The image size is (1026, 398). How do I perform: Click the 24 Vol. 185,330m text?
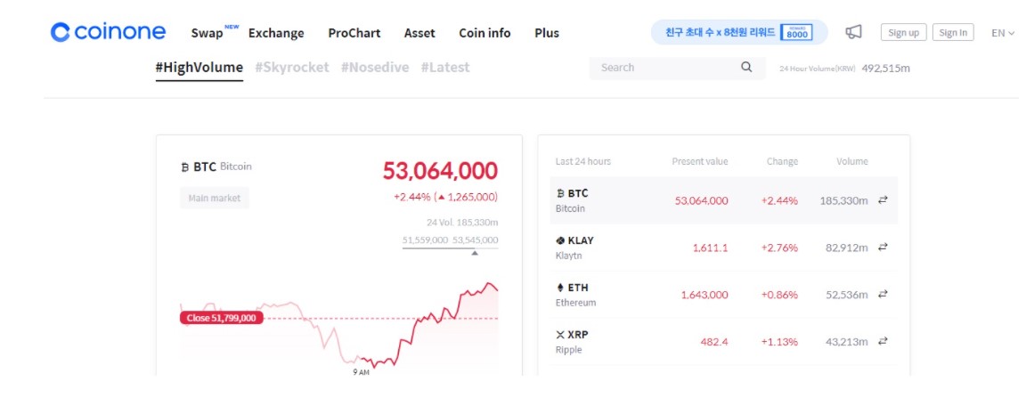(462, 223)
